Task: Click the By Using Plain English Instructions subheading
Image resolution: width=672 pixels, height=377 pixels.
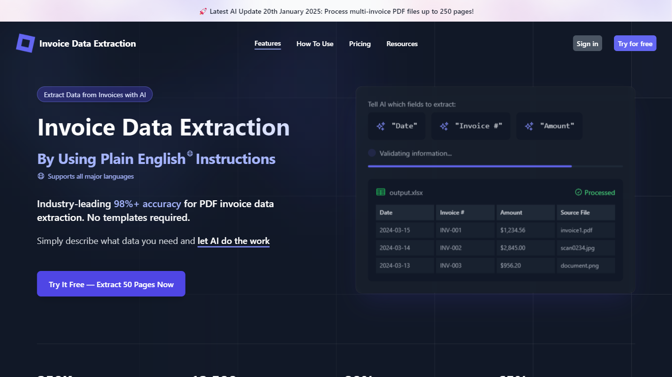Action: click(x=156, y=159)
